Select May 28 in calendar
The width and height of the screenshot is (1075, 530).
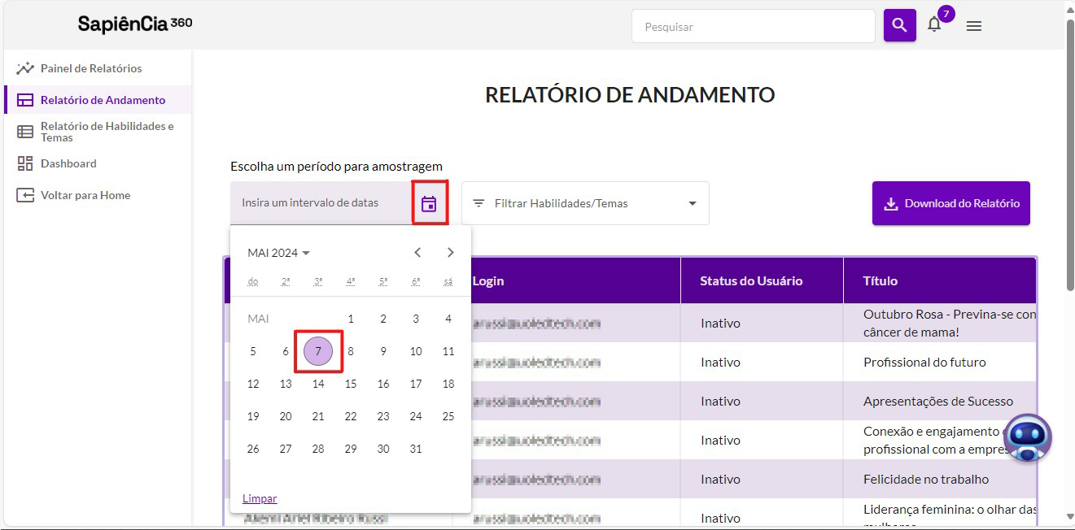(x=318, y=449)
